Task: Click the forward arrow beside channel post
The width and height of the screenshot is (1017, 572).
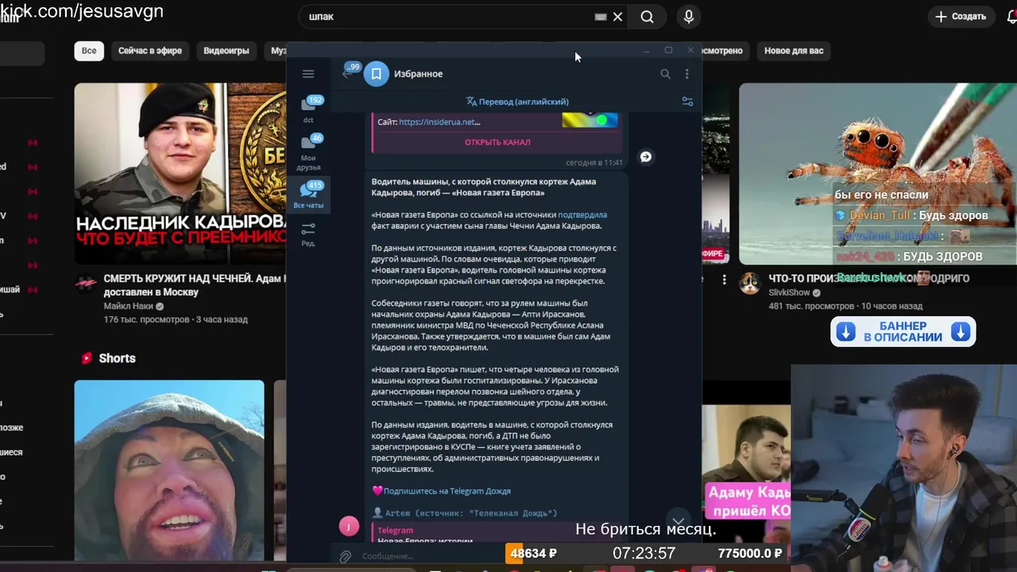Action: point(646,157)
